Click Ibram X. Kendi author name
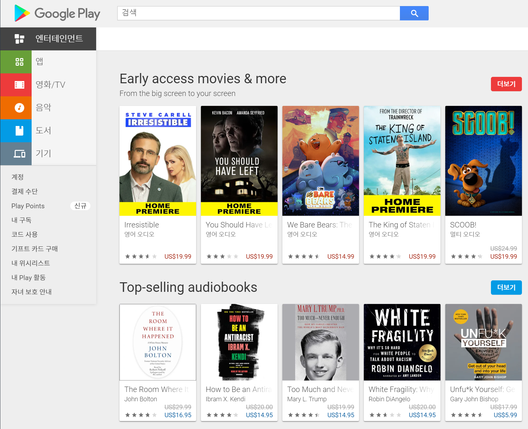This screenshot has width=528, height=429. pyautogui.click(x=226, y=399)
